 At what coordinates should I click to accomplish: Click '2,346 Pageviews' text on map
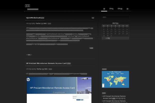[x=115, y=72]
